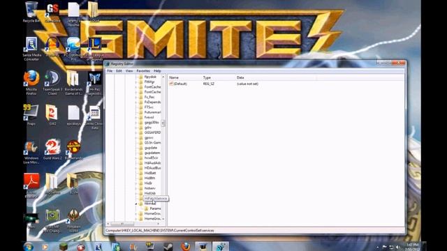Launch Guild Wars 2 desktop shortcut
Screen dimensions: 447x251
[52, 149]
